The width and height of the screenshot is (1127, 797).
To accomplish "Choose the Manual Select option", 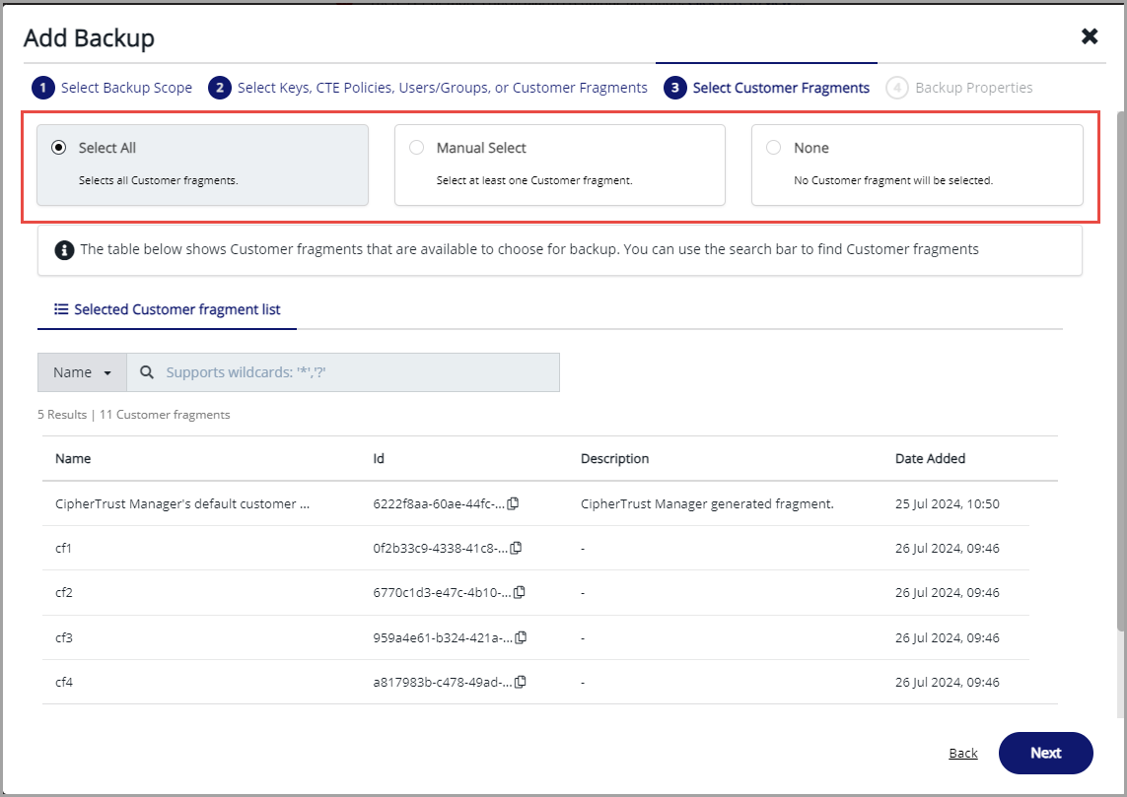I will coord(417,147).
